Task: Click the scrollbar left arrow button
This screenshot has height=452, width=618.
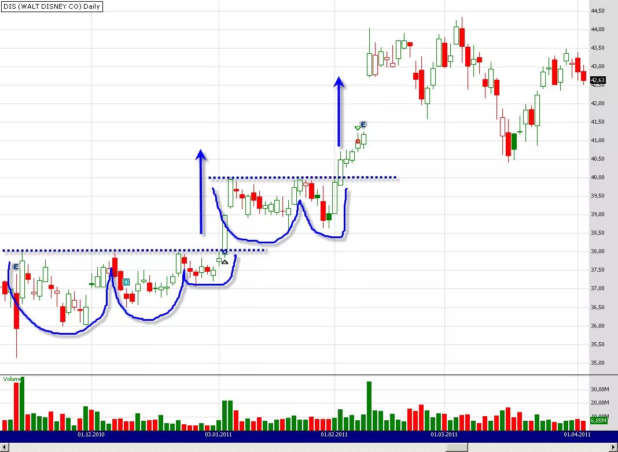Action: point(4,447)
